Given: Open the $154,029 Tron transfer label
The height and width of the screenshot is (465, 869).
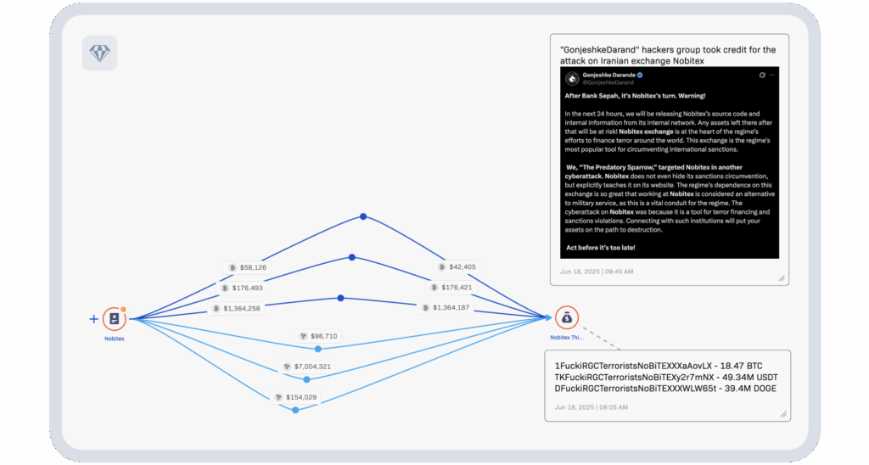Looking at the screenshot, I should click(x=296, y=397).
